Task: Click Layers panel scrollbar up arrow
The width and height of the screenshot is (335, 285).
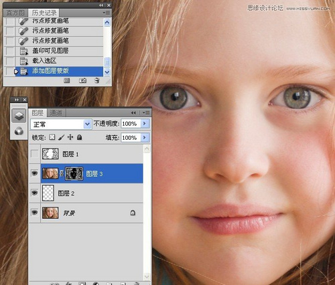Action: tap(147, 149)
